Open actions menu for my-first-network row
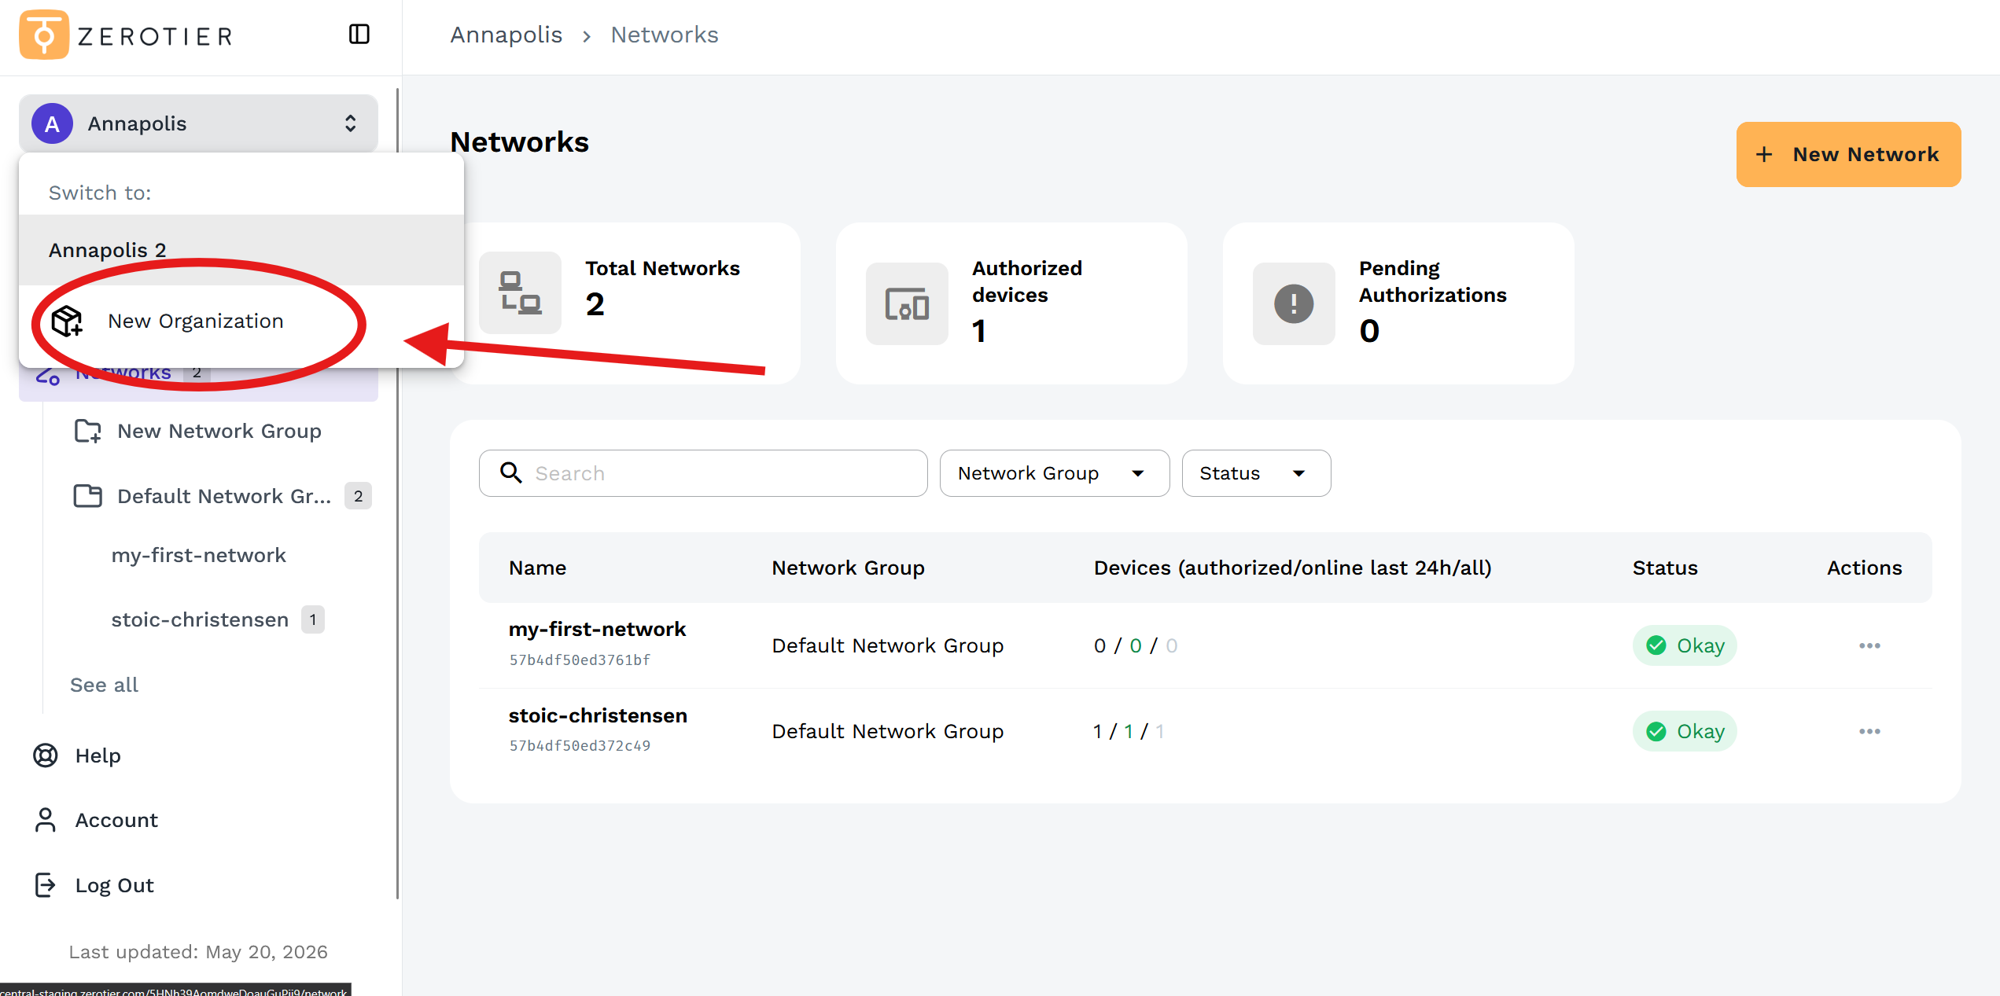The height and width of the screenshot is (996, 2000). tap(1869, 645)
